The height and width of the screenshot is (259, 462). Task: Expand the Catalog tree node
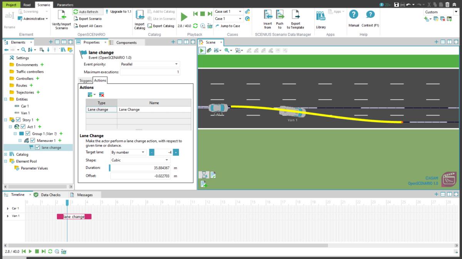(x=6, y=154)
